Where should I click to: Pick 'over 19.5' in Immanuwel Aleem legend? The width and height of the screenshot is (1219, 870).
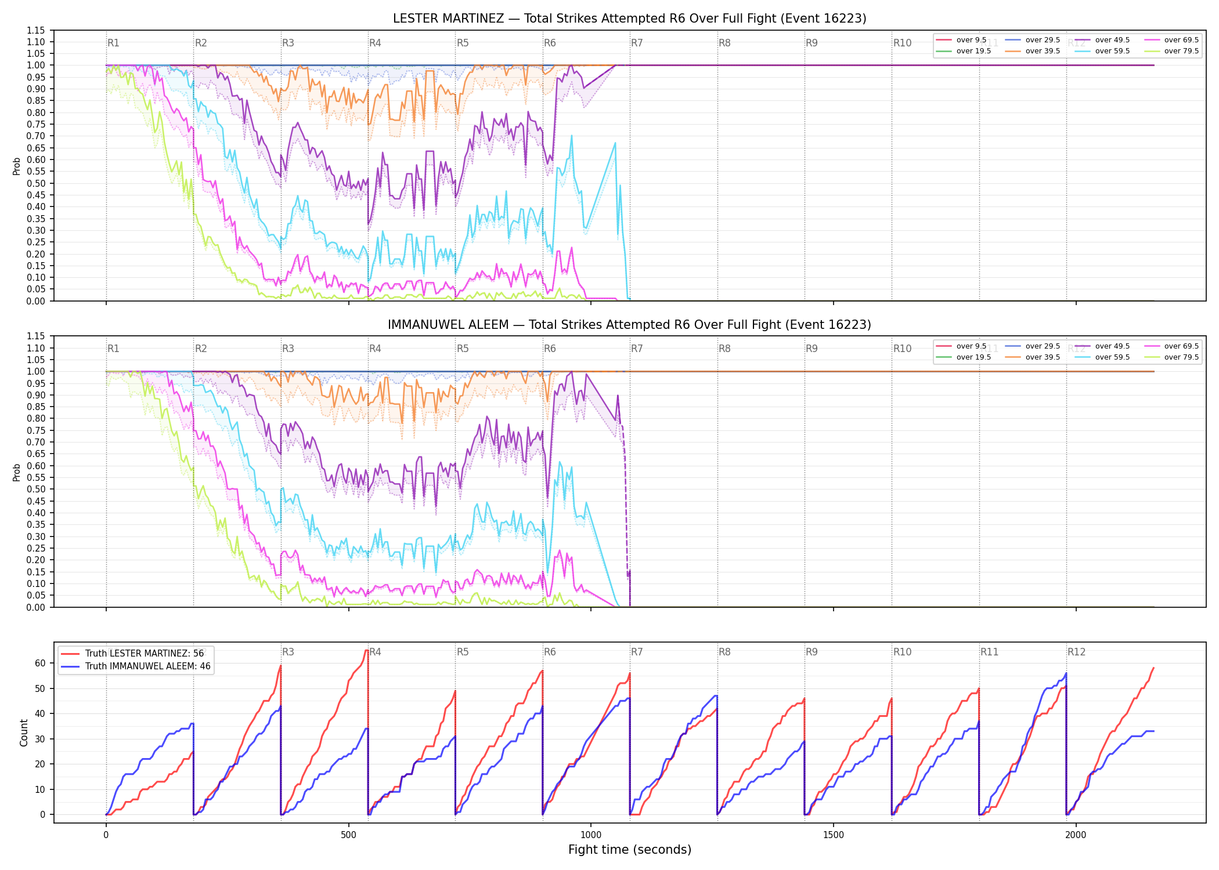[x=964, y=357]
